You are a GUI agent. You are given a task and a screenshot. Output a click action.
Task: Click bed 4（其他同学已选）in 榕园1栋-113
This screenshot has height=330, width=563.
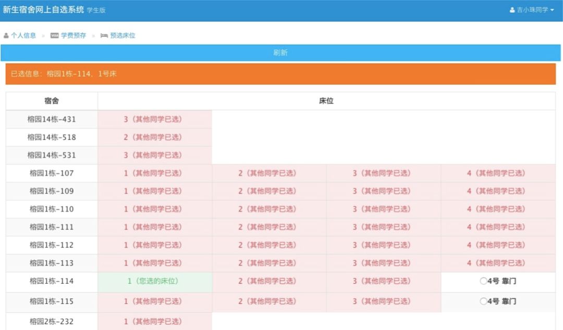[x=498, y=263]
